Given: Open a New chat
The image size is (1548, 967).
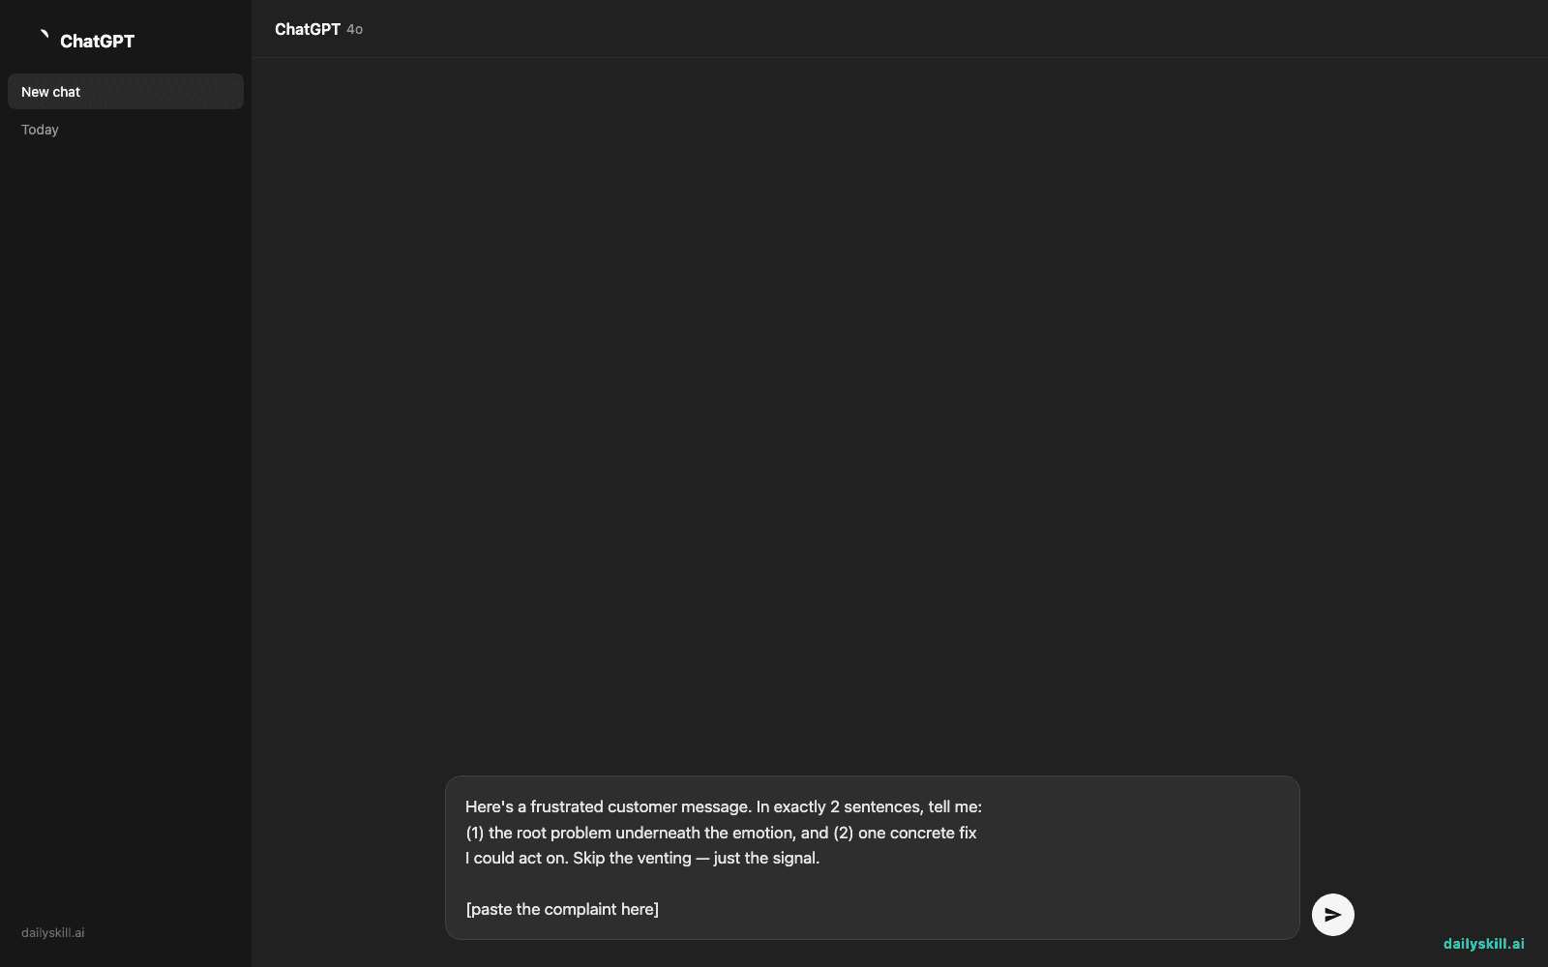Looking at the screenshot, I should click(x=126, y=92).
